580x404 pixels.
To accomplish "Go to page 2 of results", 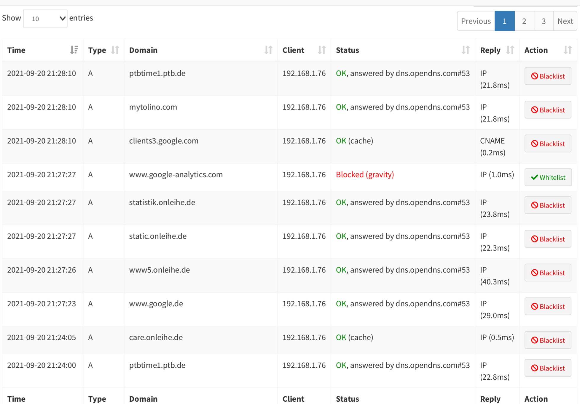I will pyautogui.click(x=524, y=21).
